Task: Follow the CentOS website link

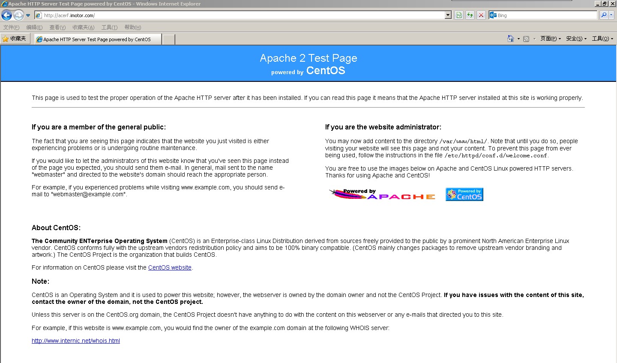Action: [170, 267]
